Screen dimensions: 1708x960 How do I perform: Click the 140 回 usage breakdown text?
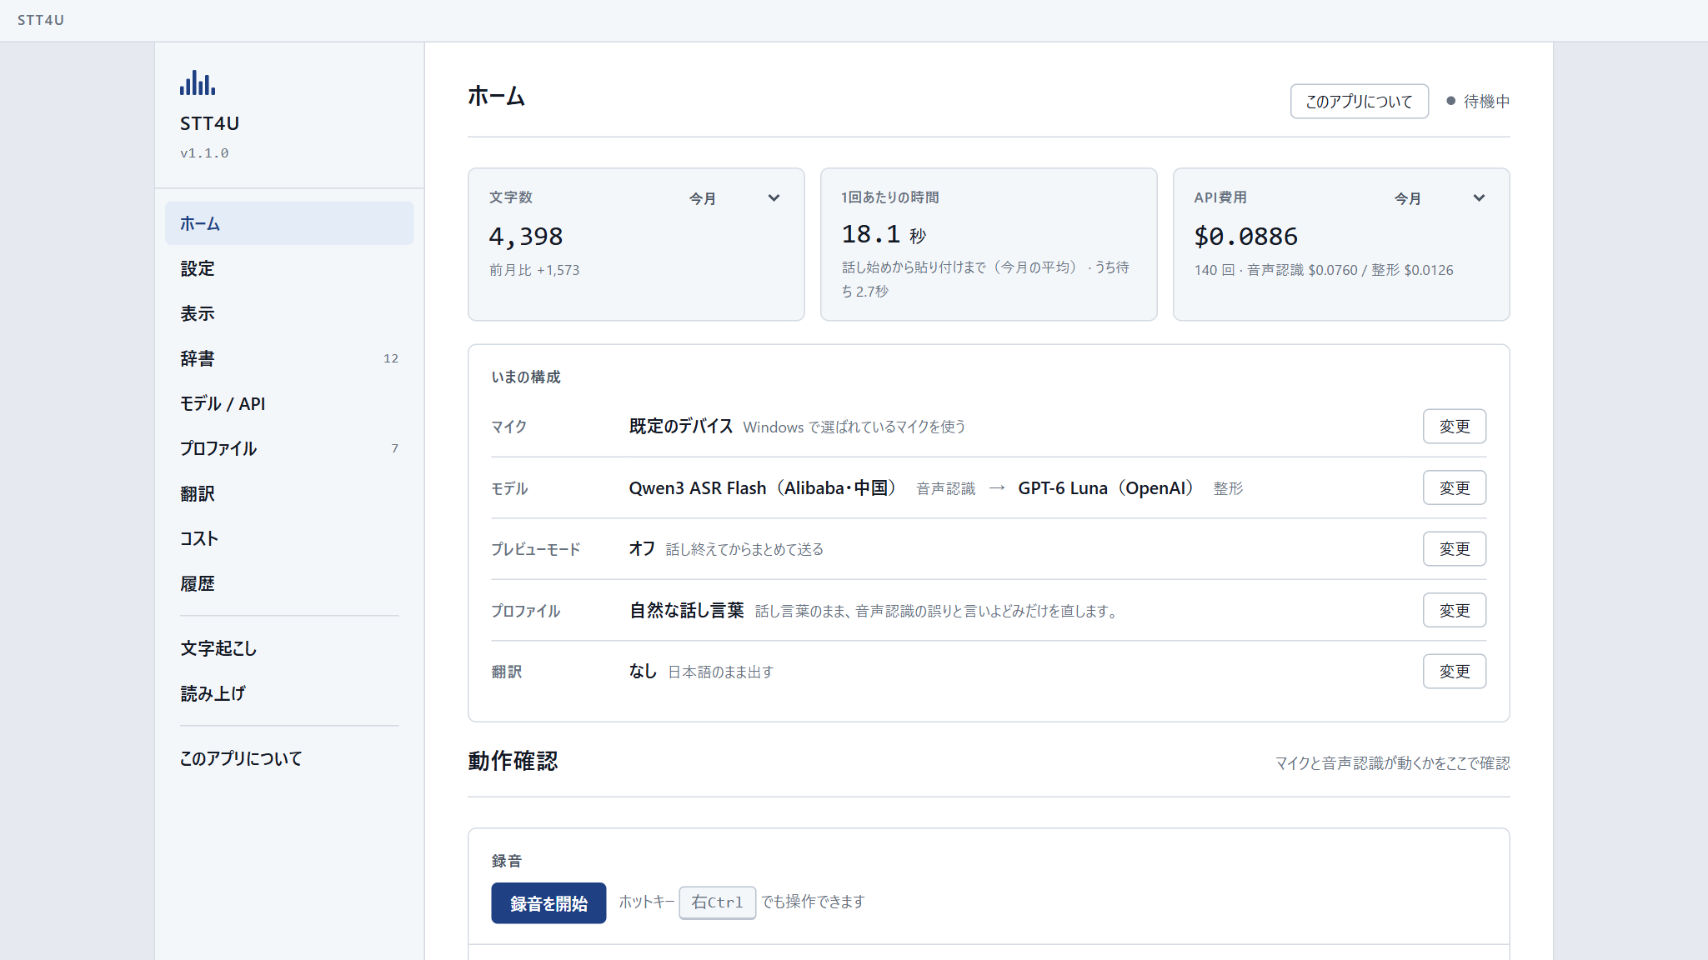click(x=1324, y=270)
